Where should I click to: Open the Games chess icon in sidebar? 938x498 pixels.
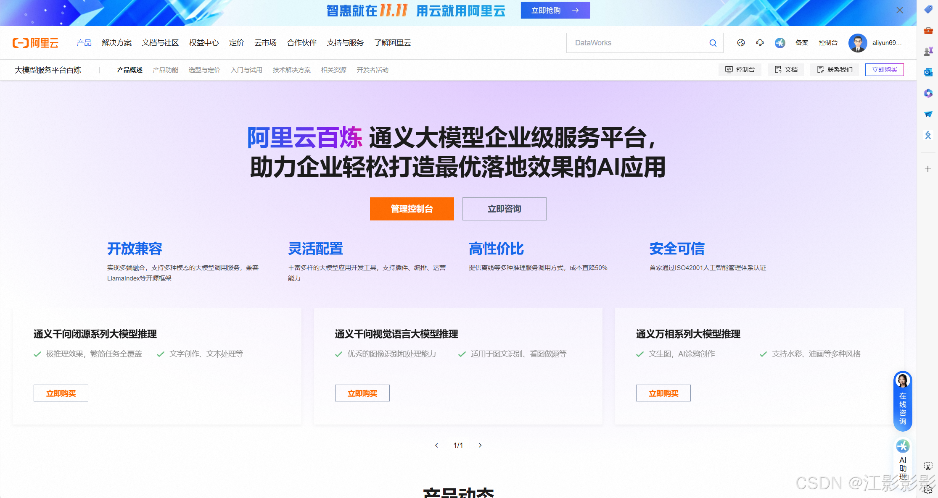point(928,51)
